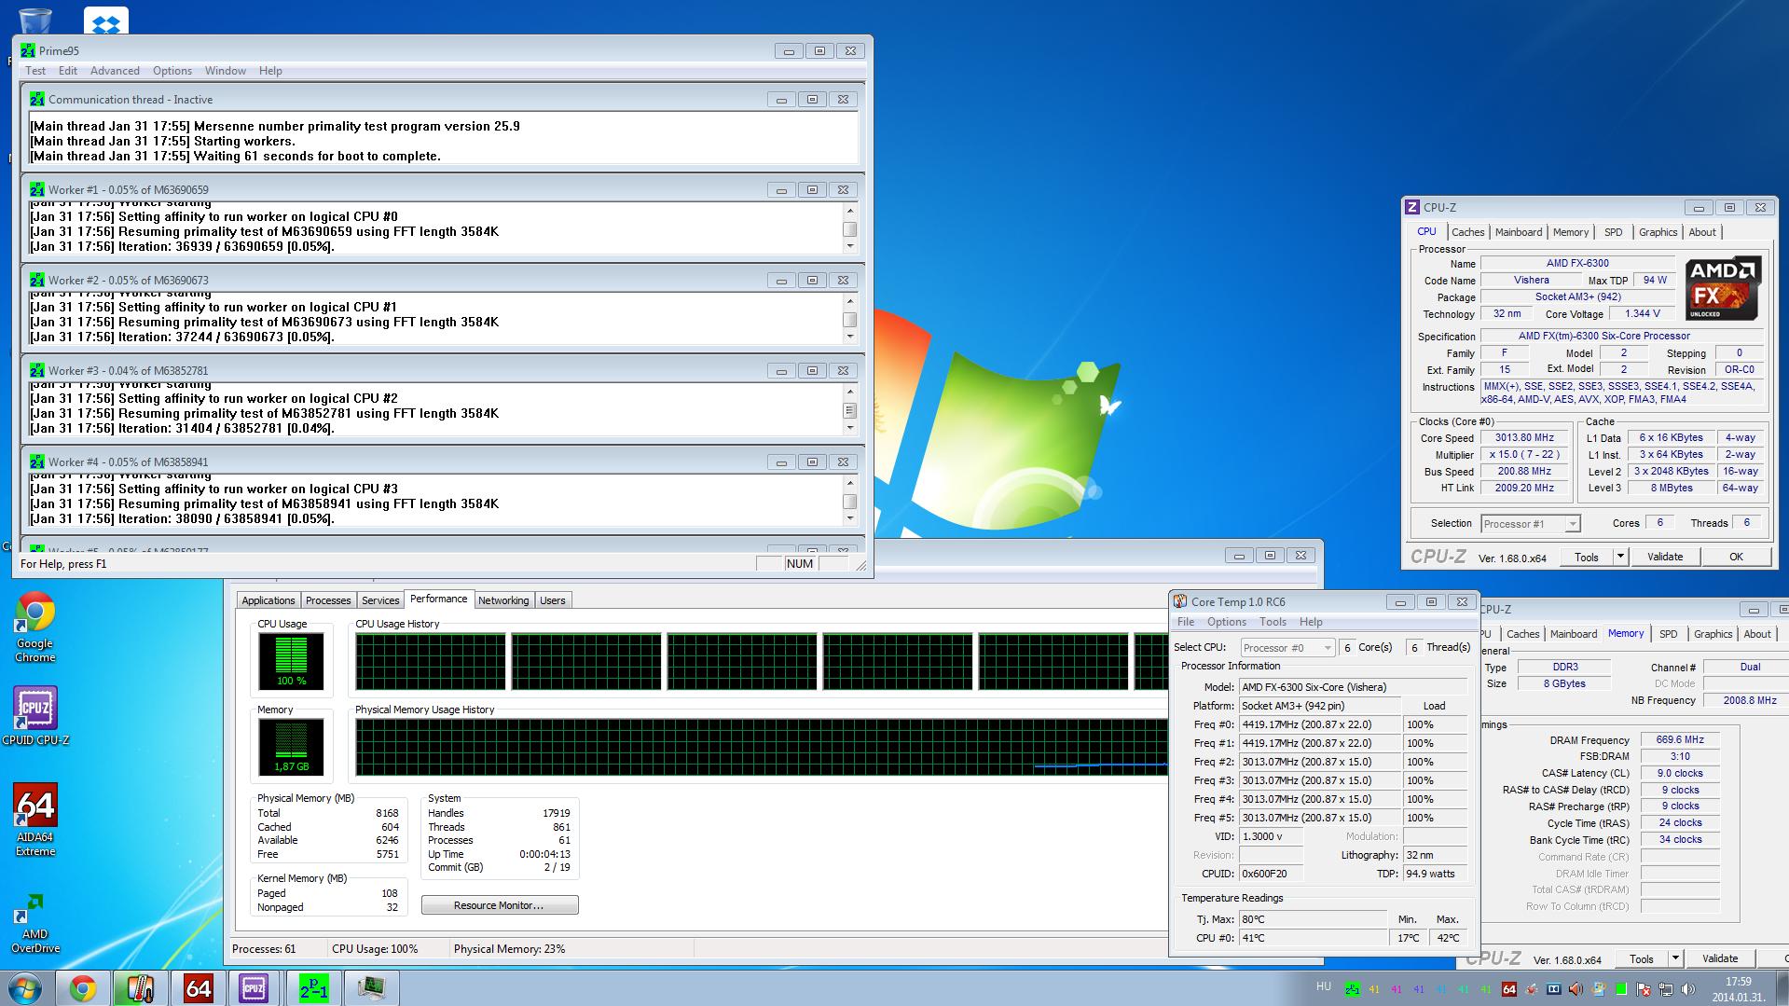This screenshot has width=1789, height=1006.
Task: Open the Processor #1 selection dropdown in CPU-Z
Action: pyautogui.click(x=1530, y=524)
